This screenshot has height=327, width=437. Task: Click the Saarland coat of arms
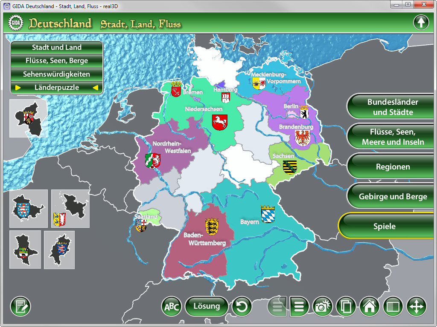point(141,226)
